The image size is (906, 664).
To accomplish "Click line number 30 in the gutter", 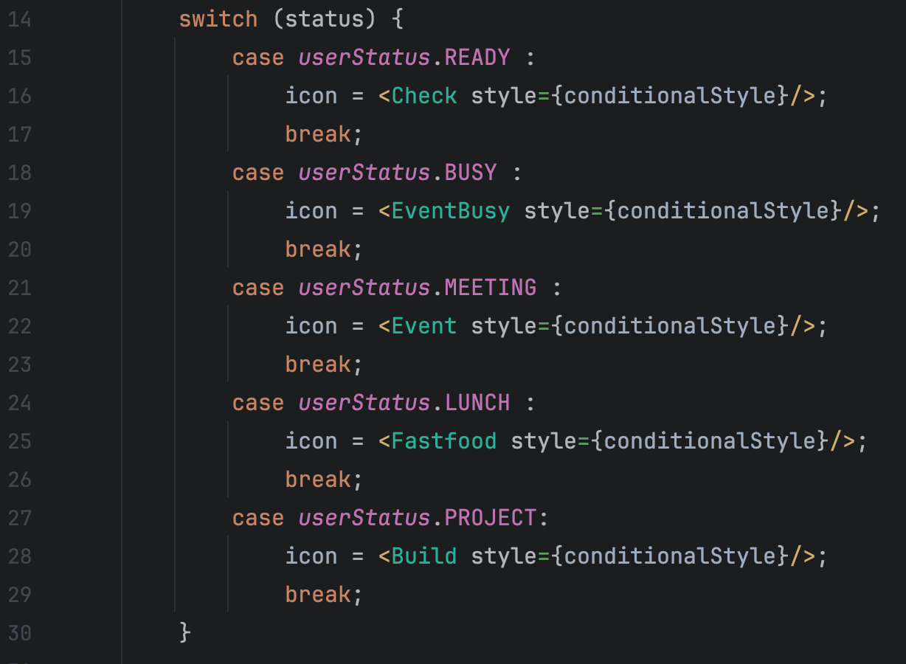I will tap(19, 632).
